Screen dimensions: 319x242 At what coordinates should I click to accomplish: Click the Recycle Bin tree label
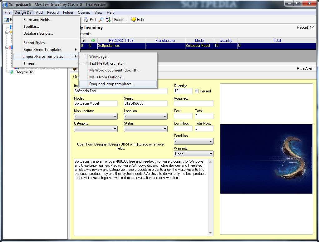pos(25,72)
